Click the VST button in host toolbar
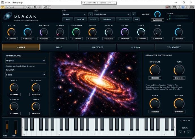 (45, 7)
